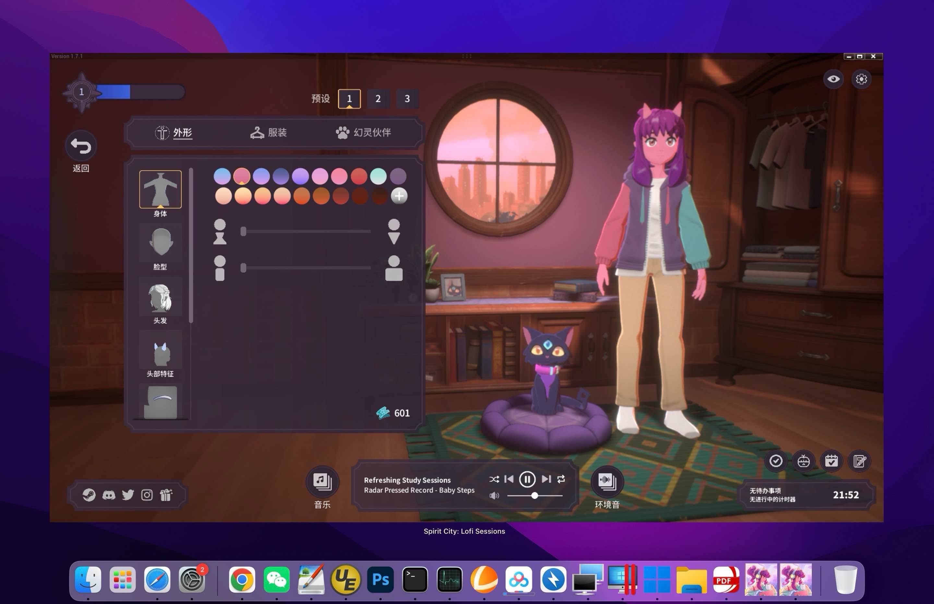This screenshot has width=934, height=604.
Task: Open the 音乐 music panel
Action: (322, 482)
